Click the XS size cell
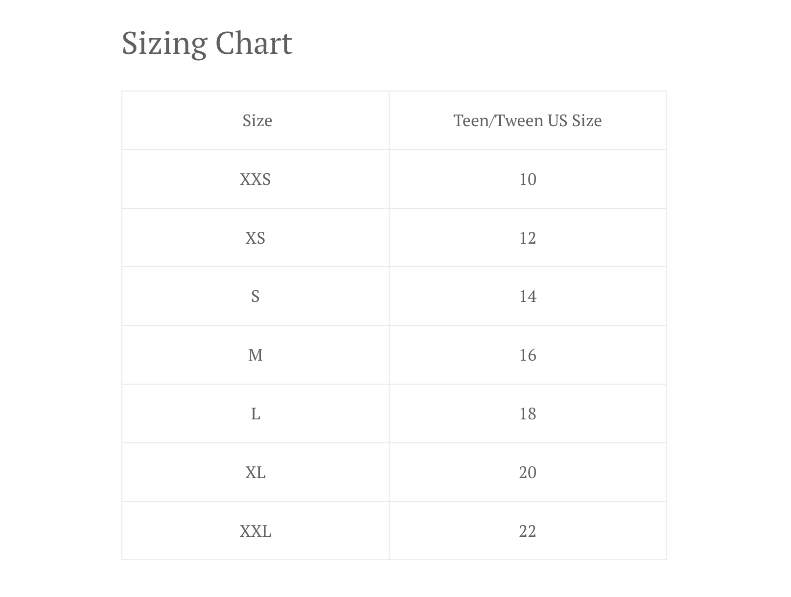The height and width of the screenshot is (597, 791). 255,238
